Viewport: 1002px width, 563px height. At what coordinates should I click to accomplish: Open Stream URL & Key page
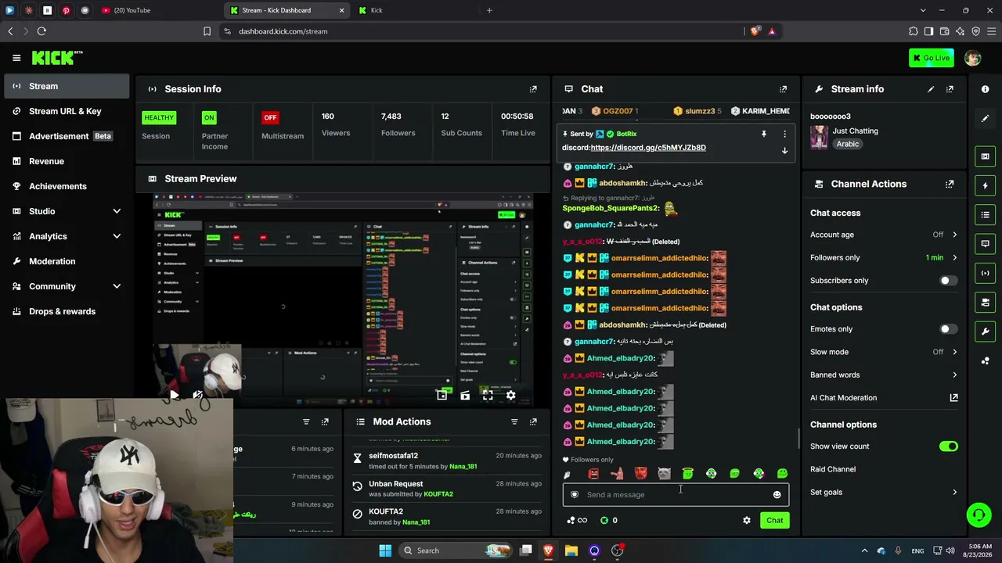pyautogui.click(x=67, y=111)
